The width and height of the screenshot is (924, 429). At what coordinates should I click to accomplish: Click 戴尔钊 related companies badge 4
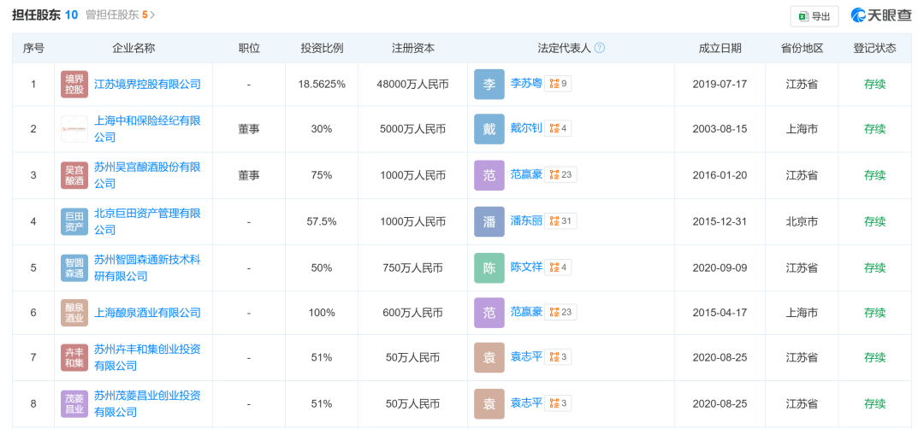click(x=558, y=129)
